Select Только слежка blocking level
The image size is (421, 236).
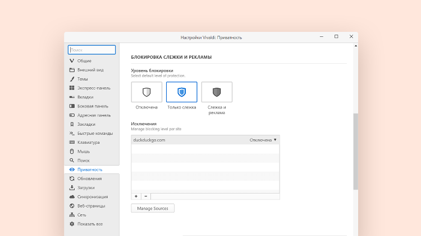pos(182,92)
